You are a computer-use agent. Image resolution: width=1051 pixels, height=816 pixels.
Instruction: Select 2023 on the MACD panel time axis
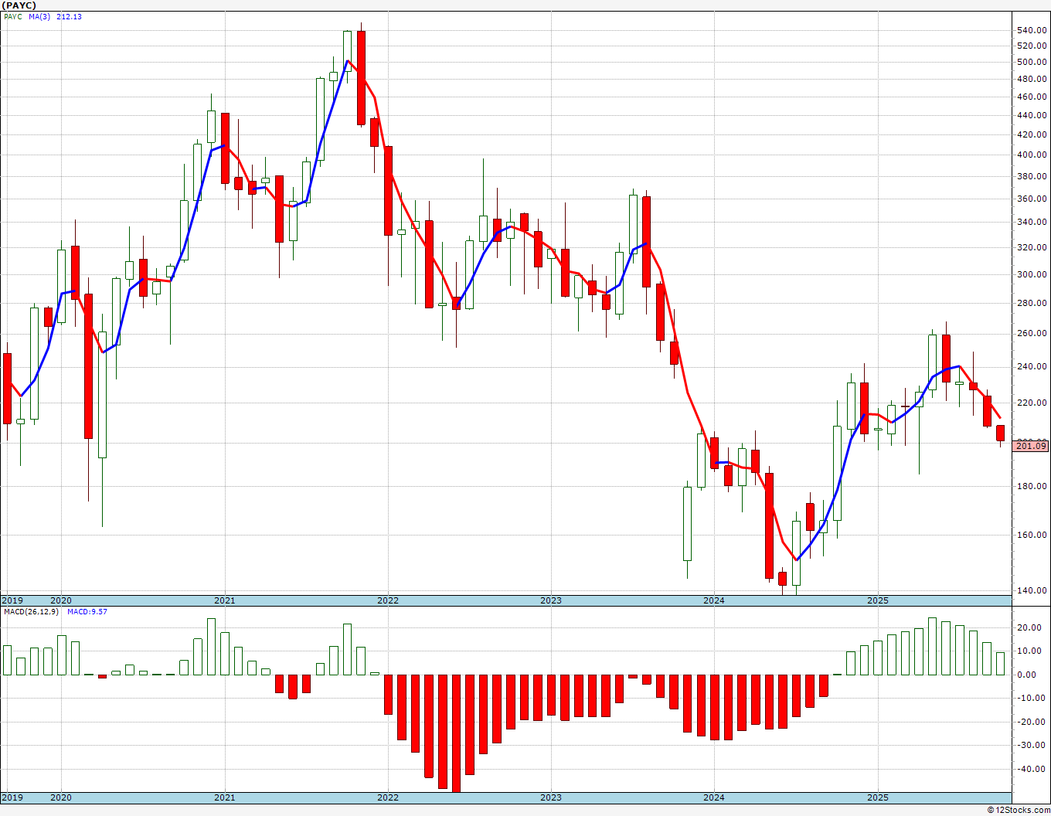tap(551, 797)
